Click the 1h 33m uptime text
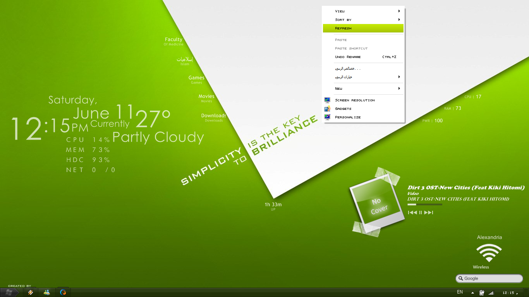 coord(273,206)
